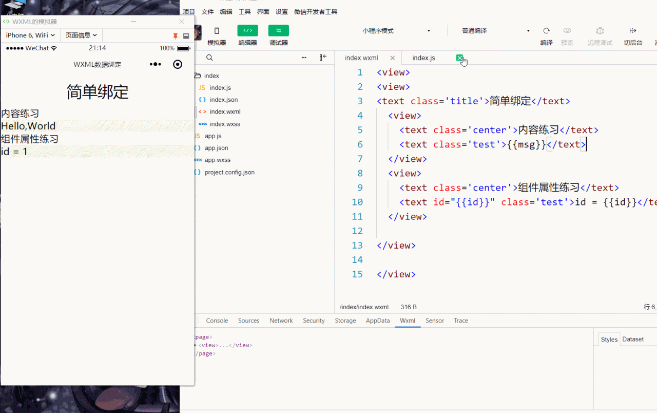
Task: Open the mini program three-dot menu in simulator
Action: click(x=155, y=64)
